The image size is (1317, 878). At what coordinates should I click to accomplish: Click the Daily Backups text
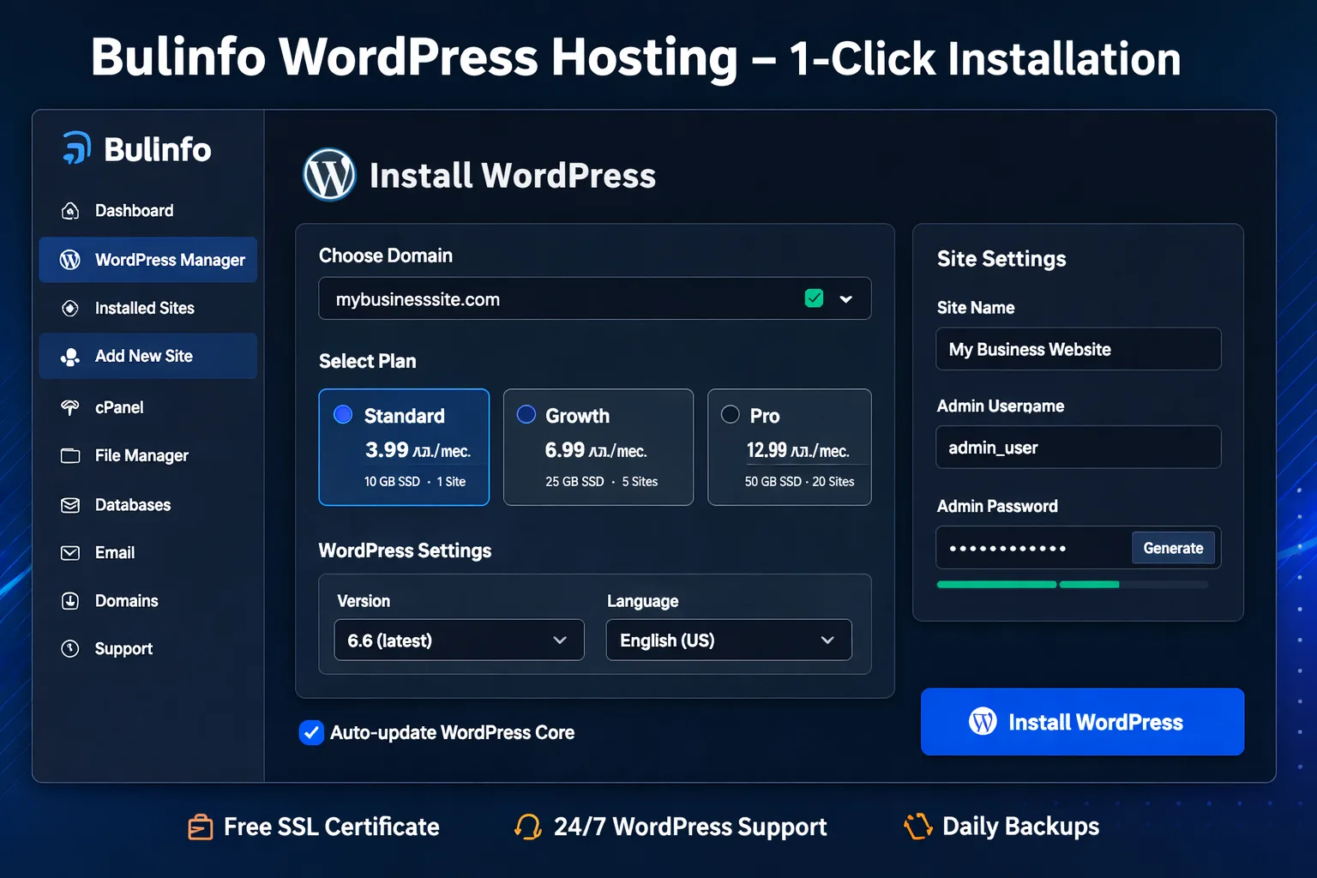tap(1020, 827)
